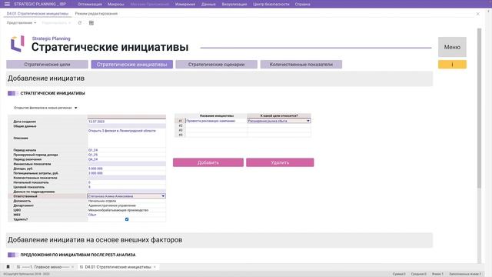Click the refresh icon in the toolbar
The image size is (492, 277).
[x=80, y=22]
